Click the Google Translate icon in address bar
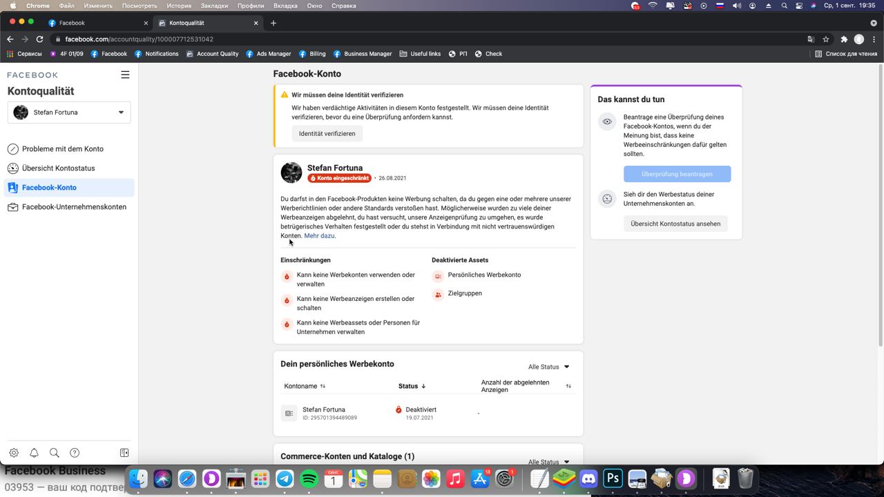The height and width of the screenshot is (497, 884). (x=811, y=39)
